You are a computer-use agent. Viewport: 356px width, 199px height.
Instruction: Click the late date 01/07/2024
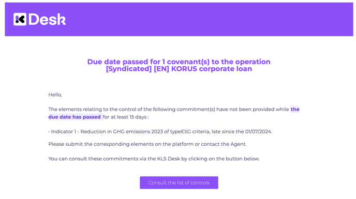(x=258, y=132)
